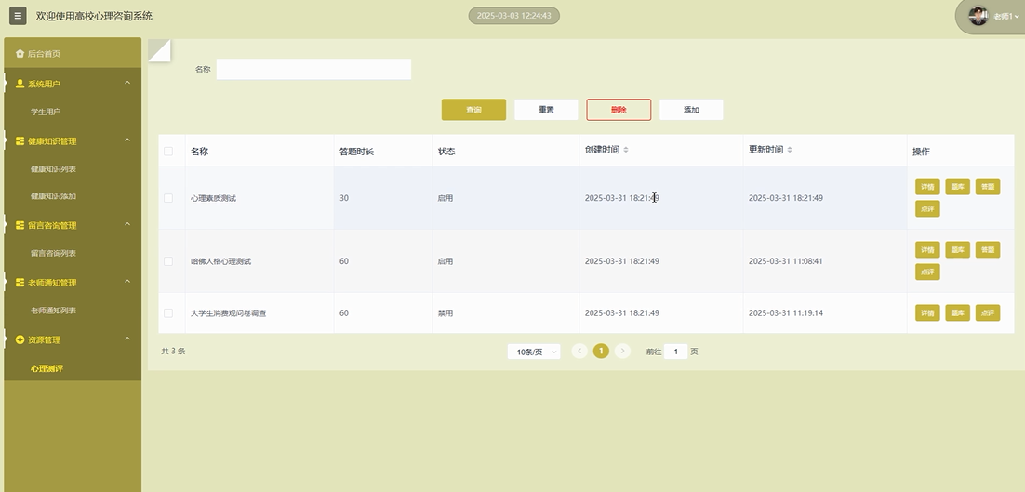
Task: Click the 系统用户 person icon
Action: pos(20,84)
